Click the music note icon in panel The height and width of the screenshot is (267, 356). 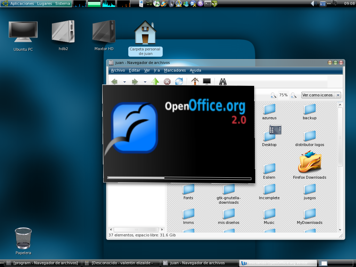[x=334, y=3]
